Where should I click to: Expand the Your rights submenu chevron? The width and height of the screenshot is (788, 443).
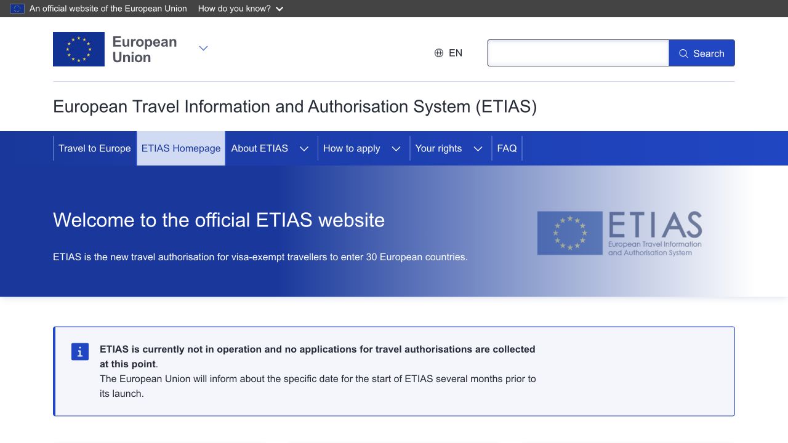478,148
